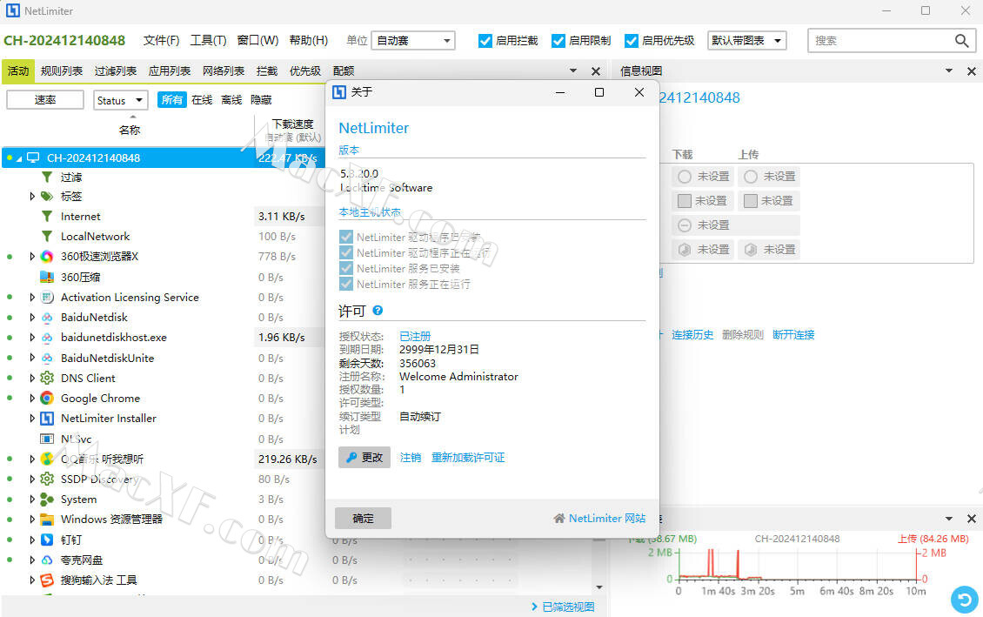Click the 夸克网盘 cloud icon
983x617 pixels.
click(x=47, y=560)
